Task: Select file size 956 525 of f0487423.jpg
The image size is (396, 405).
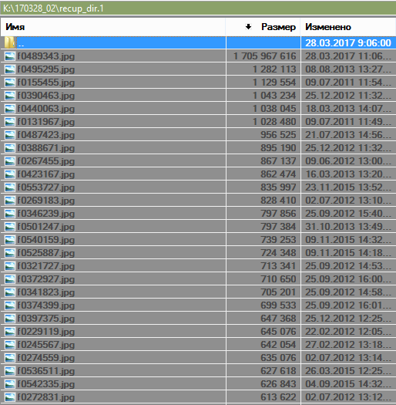Action: [x=278, y=135]
